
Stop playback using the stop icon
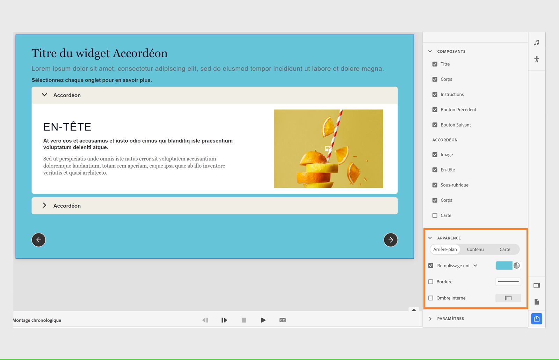(244, 320)
